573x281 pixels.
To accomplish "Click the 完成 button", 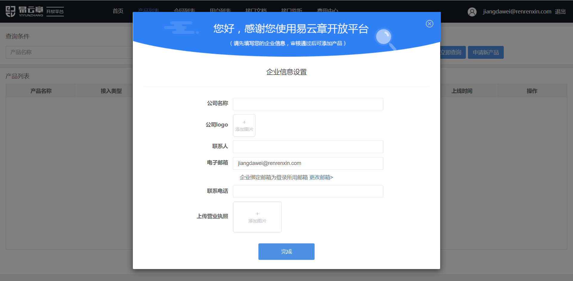I will click(286, 252).
